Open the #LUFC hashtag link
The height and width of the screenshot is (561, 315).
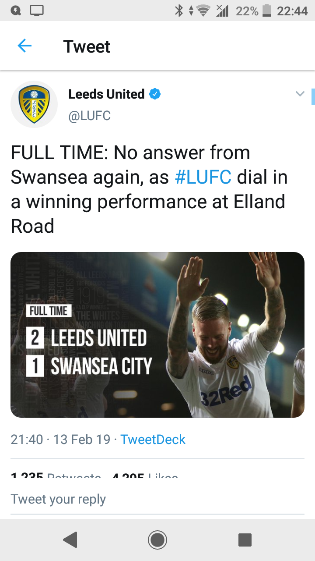[203, 177]
